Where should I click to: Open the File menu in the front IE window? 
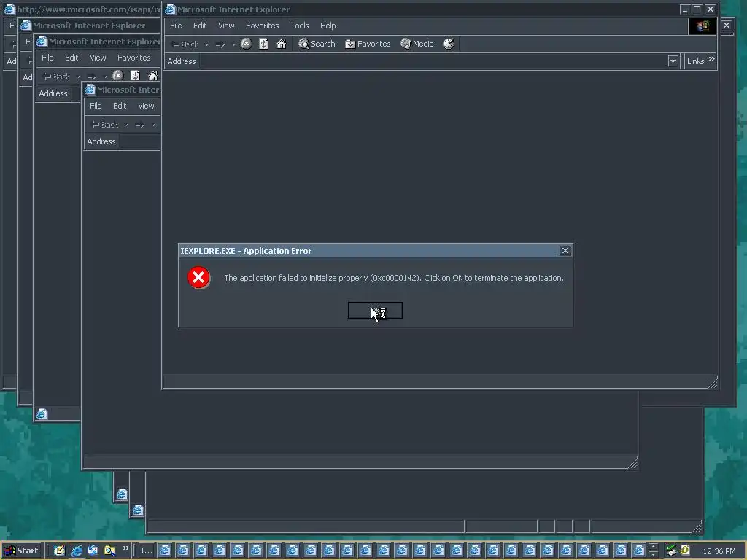pyautogui.click(x=176, y=26)
